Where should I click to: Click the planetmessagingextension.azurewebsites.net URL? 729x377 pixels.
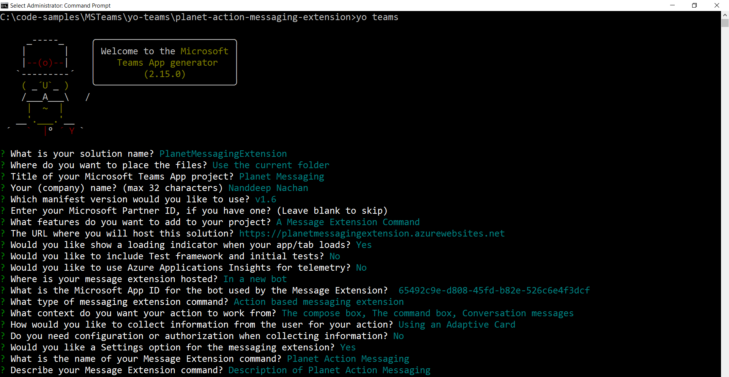click(x=372, y=233)
